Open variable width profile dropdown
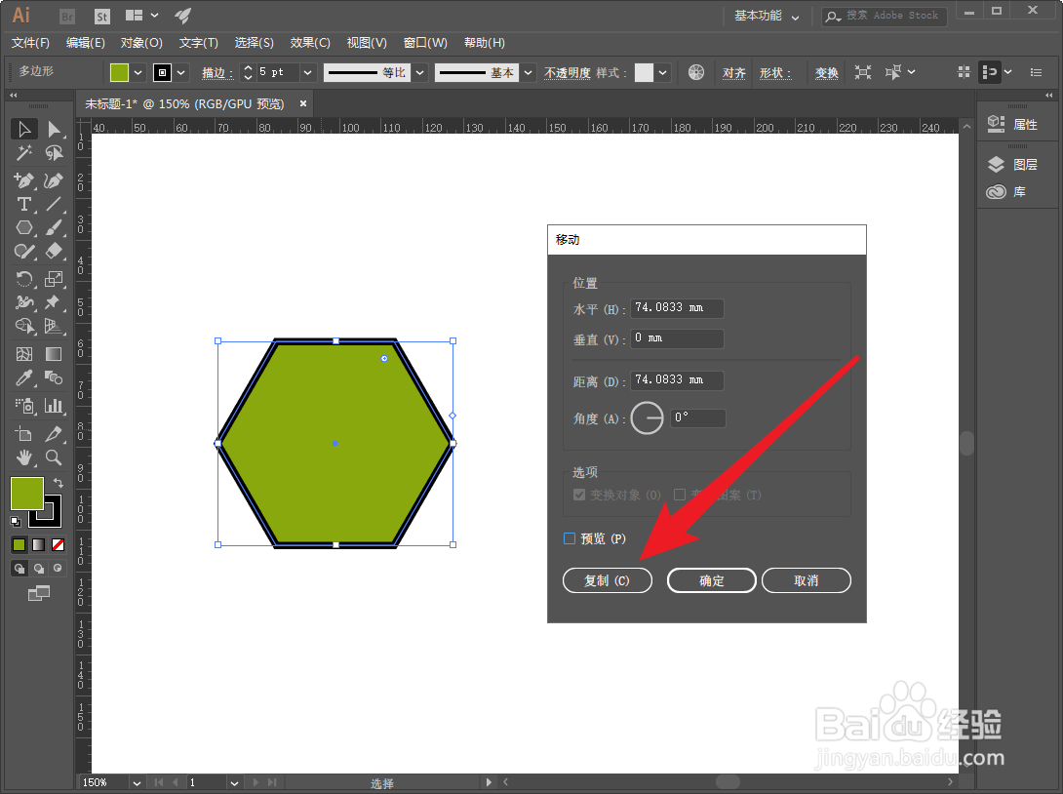 coord(420,72)
